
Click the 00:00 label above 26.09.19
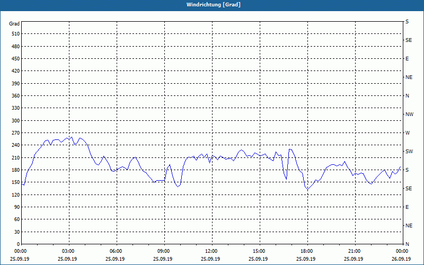pos(402,251)
